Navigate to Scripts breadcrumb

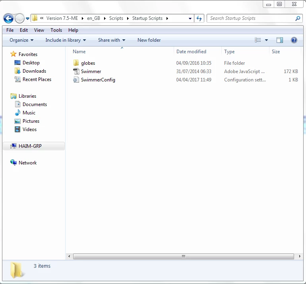tap(116, 18)
